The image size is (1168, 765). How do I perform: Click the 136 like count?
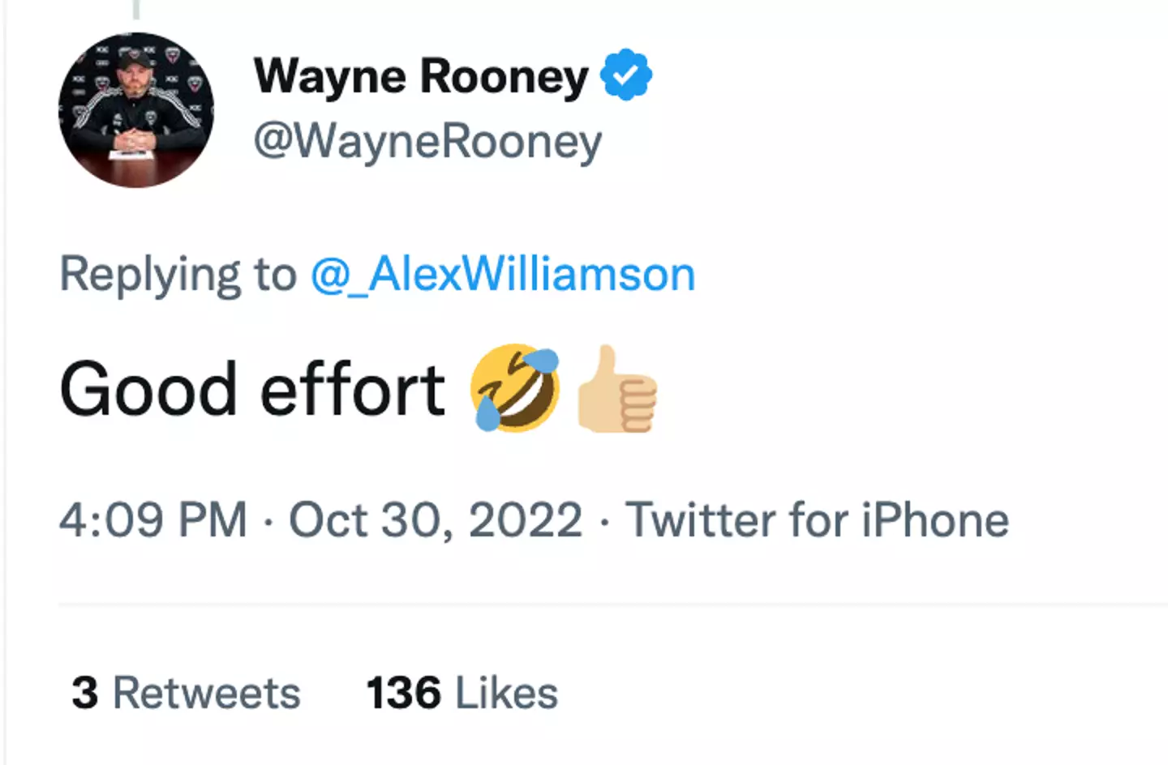pyautogui.click(x=404, y=694)
